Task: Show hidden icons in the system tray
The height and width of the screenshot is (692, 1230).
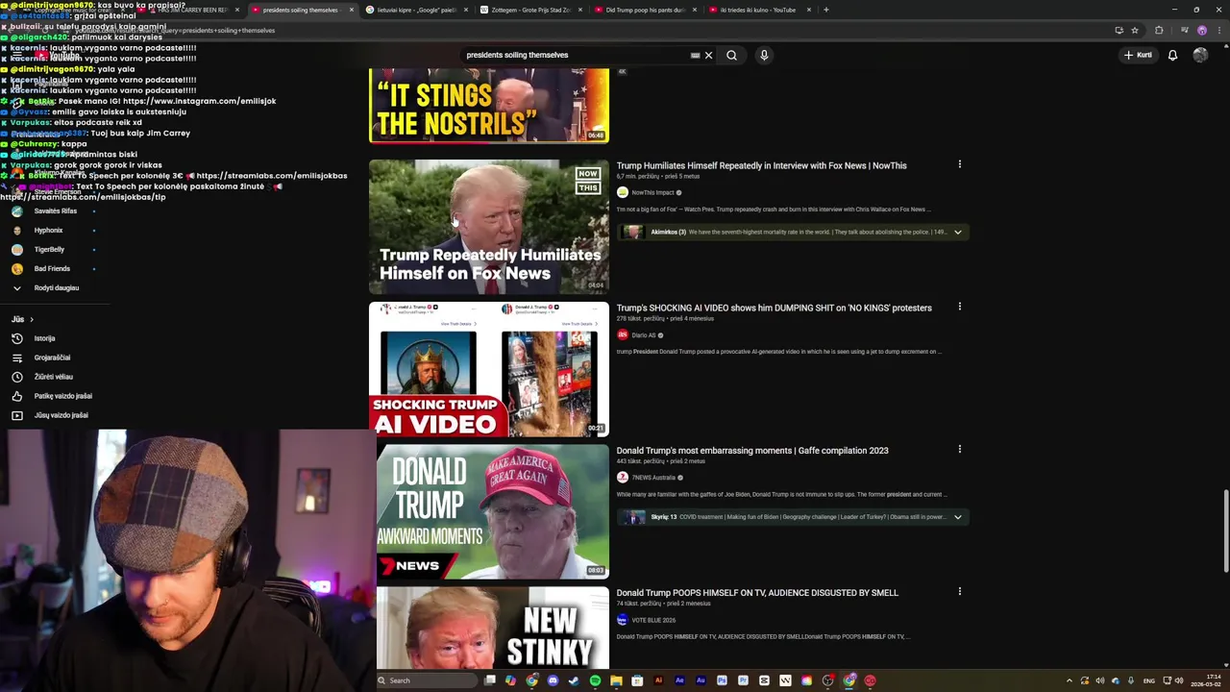Action: click(x=1070, y=680)
